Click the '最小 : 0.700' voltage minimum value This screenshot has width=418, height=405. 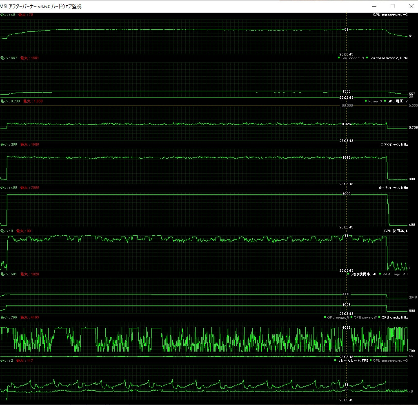(x=10, y=101)
